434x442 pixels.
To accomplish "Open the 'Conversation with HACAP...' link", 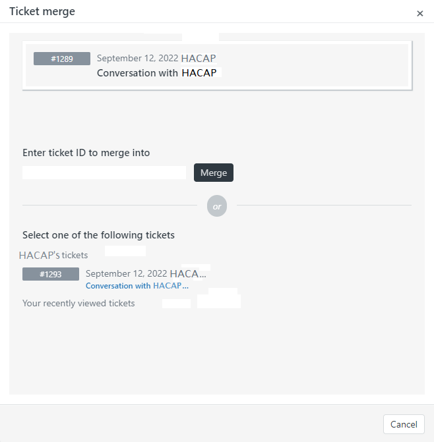I will (x=137, y=286).
